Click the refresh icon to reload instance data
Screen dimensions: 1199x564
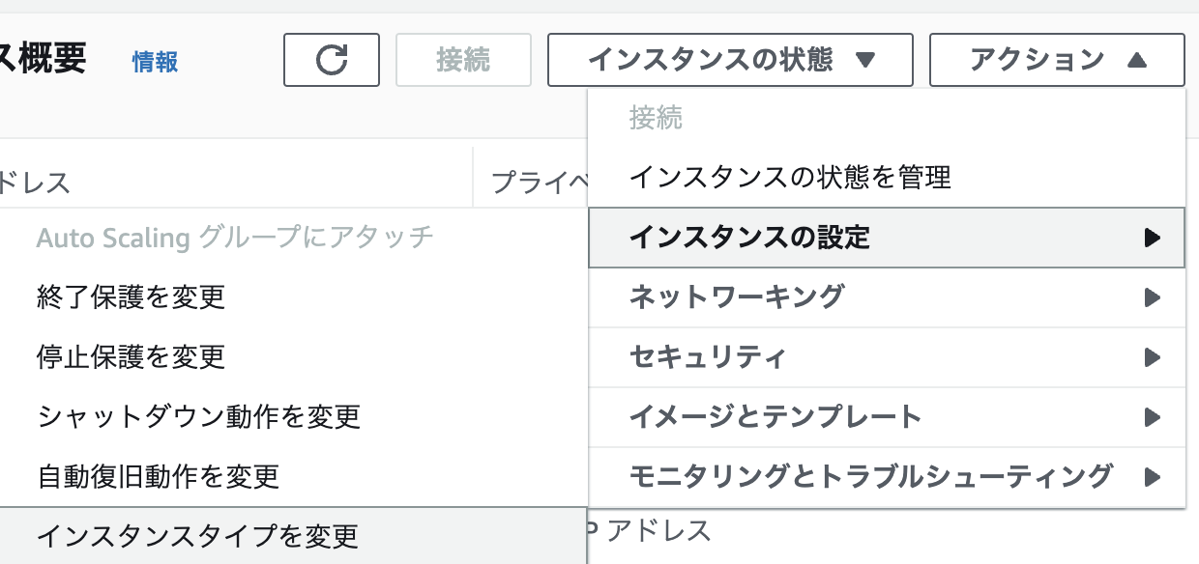[x=331, y=60]
